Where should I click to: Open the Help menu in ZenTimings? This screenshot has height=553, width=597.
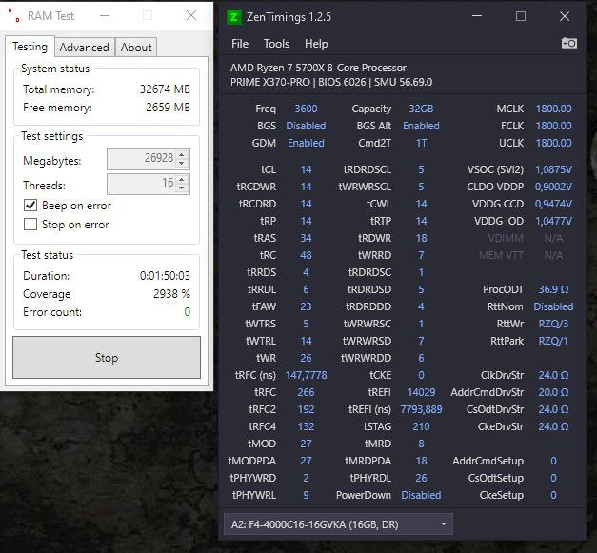pos(316,44)
